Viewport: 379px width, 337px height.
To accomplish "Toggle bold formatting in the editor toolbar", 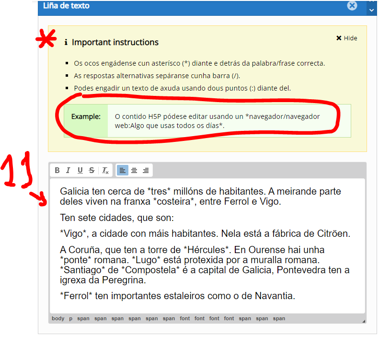I will (x=57, y=170).
